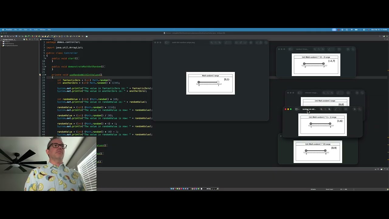Open the Apple menu
Screen dimensions: 389x219
[x=3, y=30]
